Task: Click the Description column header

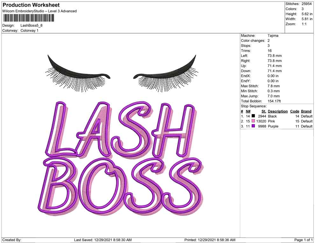Action: 277,111
